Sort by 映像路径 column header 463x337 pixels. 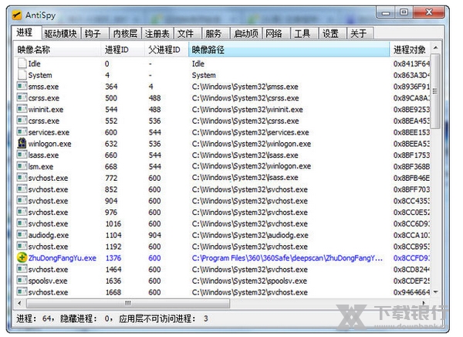pos(289,49)
